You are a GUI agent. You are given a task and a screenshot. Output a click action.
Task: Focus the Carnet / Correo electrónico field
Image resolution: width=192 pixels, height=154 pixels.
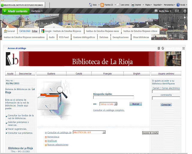[x=166, y=92]
